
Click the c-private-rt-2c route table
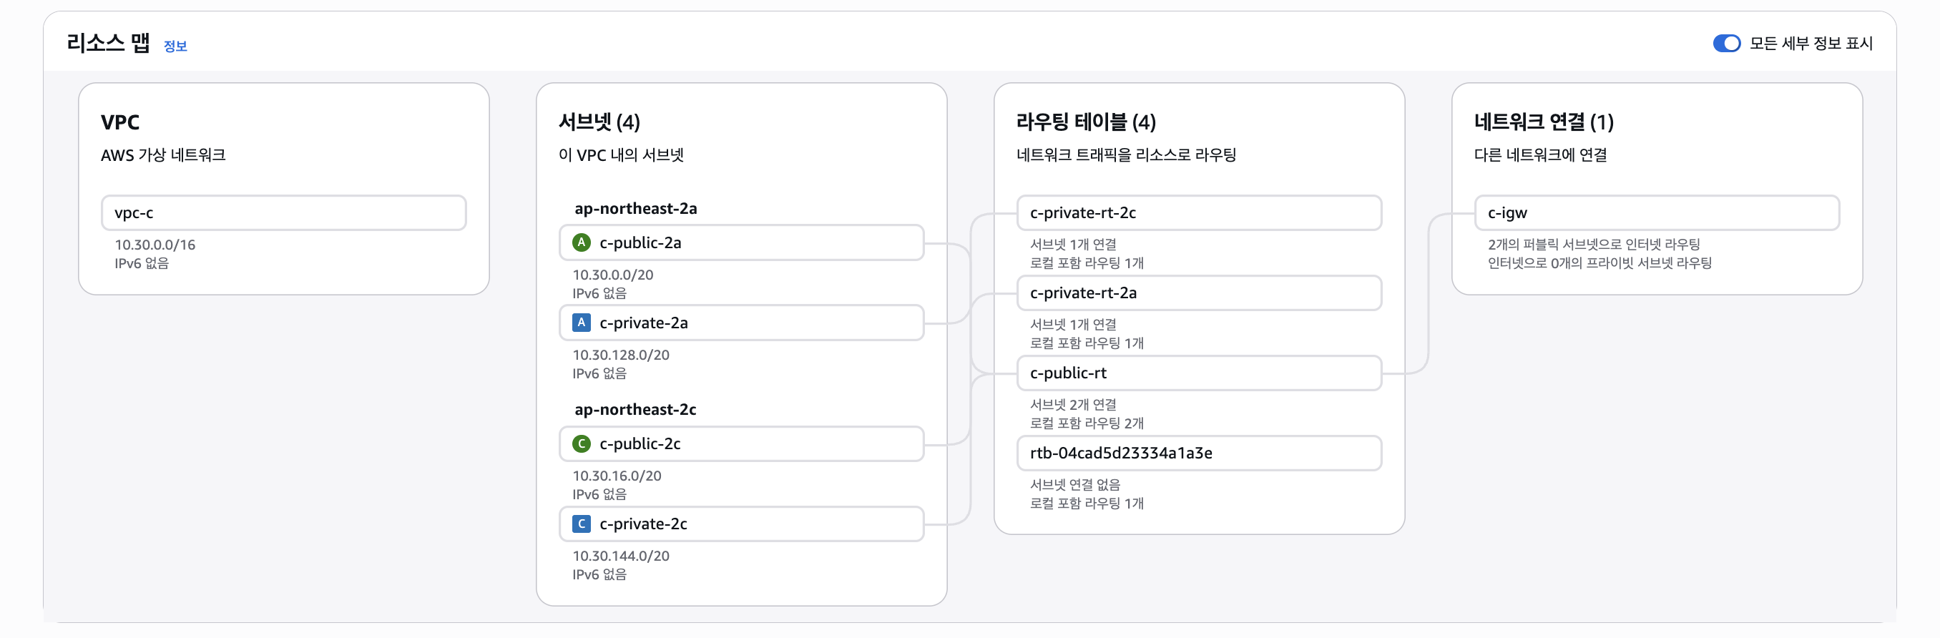pos(1198,213)
